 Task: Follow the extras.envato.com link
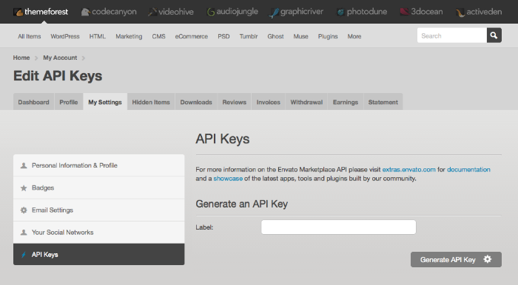coord(408,169)
